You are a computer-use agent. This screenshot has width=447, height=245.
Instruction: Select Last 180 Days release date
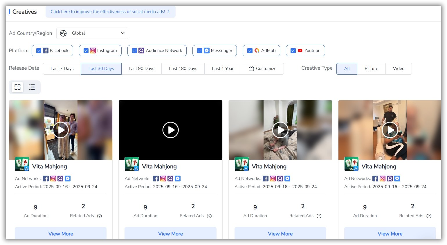coord(183,69)
